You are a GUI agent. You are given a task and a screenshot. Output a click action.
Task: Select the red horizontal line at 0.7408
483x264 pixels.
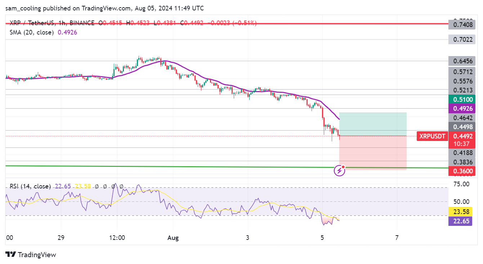[x=216, y=24]
